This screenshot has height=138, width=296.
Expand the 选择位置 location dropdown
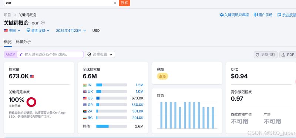[100, 54]
